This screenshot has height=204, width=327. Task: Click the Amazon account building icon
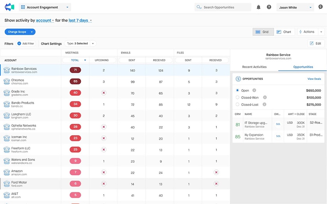pyautogui.click(x=7, y=172)
